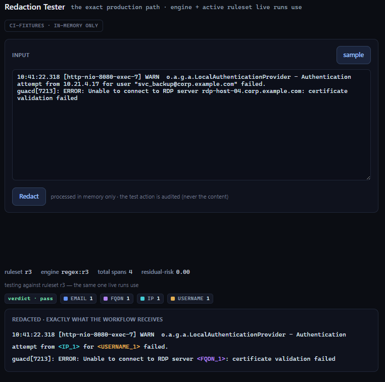Screen dimensions: 385x382
Task: Focus the log input textarea
Action: coord(191,125)
